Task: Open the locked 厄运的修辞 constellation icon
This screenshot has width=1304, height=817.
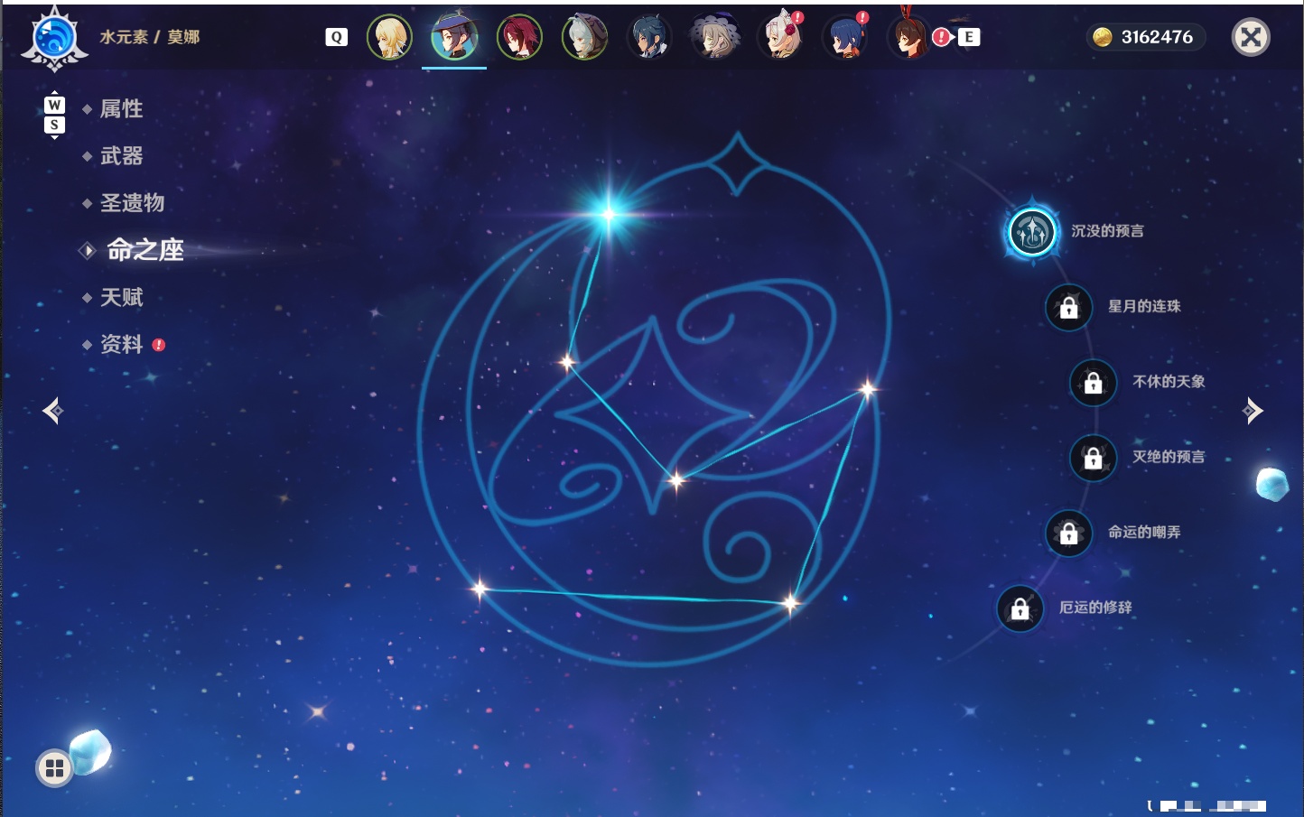Action: tap(1020, 608)
